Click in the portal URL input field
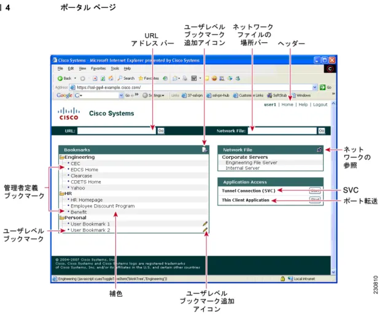Screen dimensions: 380x317 click(117, 131)
